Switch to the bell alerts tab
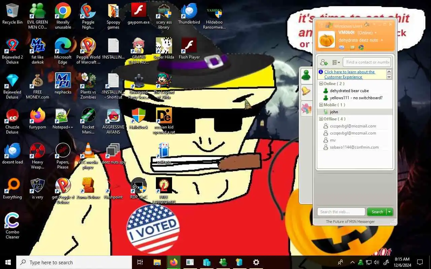This screenshot has height=269, width=431. pyautogui.click(x=306, y=91)
